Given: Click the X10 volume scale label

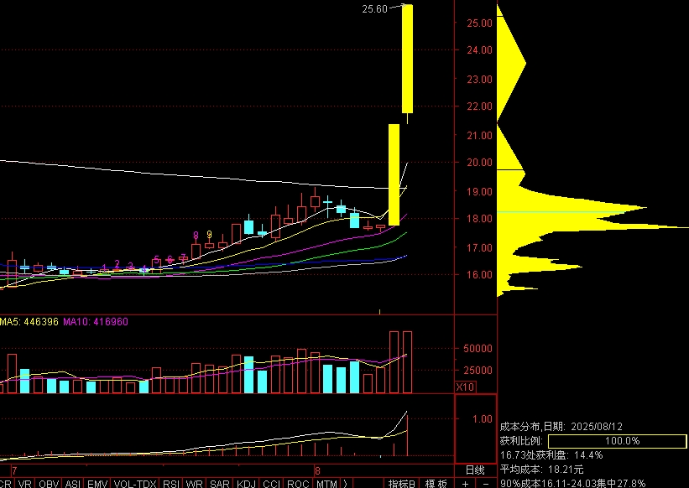Looking at the screenshot, I should tap(465, 387).
